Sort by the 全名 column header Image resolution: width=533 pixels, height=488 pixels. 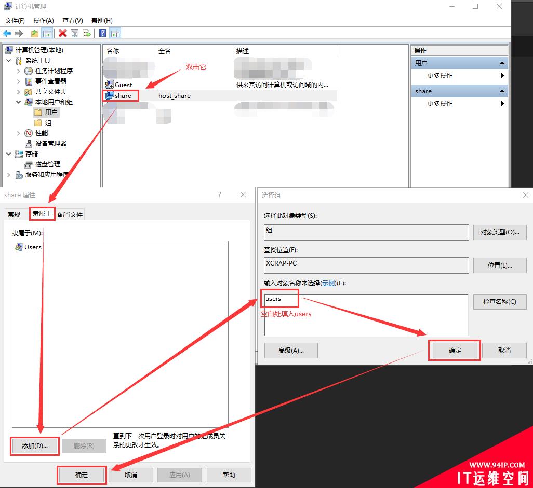[x=194, y=51]
